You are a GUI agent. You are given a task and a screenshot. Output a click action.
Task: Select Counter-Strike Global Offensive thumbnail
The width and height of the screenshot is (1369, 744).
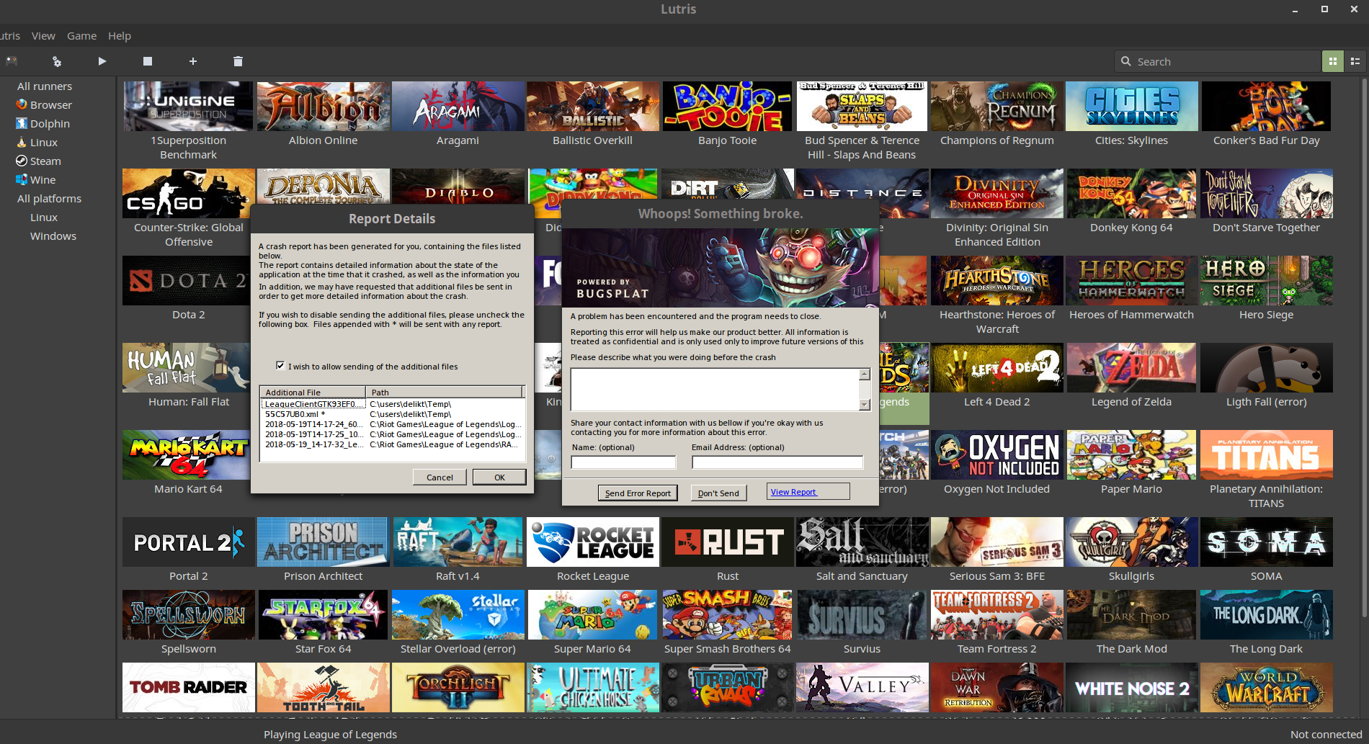pyautogui.click(x=189, y=193)
